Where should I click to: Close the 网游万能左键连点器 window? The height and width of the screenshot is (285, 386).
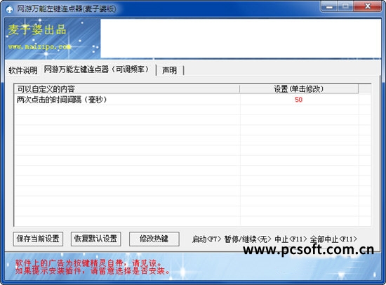tap(367, 6)
